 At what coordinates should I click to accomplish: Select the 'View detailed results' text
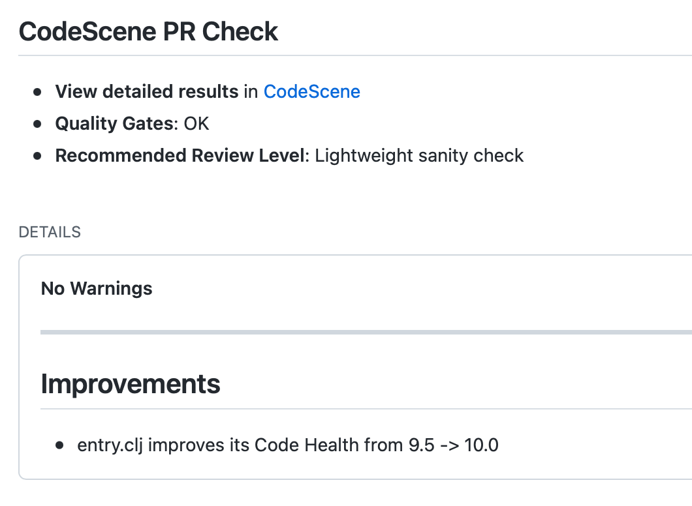tap(147, 92)
